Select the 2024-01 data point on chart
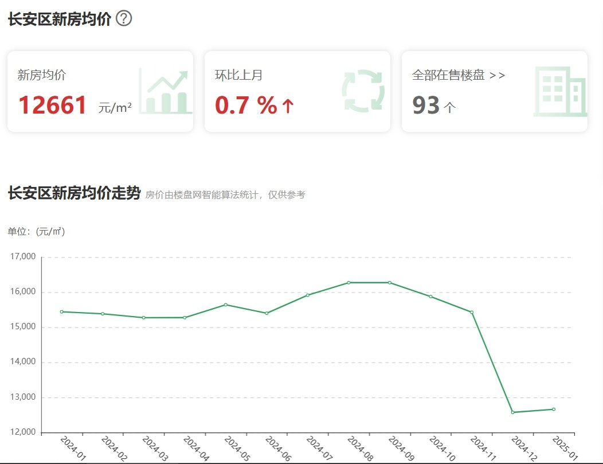Viewport: 603px width, 464px height. (61, 311)
